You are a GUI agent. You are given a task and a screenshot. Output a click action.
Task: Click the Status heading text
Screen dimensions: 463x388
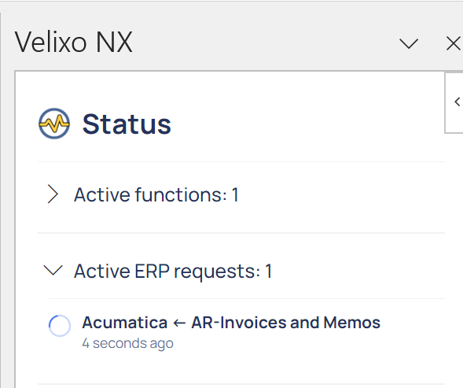(127, 124)
